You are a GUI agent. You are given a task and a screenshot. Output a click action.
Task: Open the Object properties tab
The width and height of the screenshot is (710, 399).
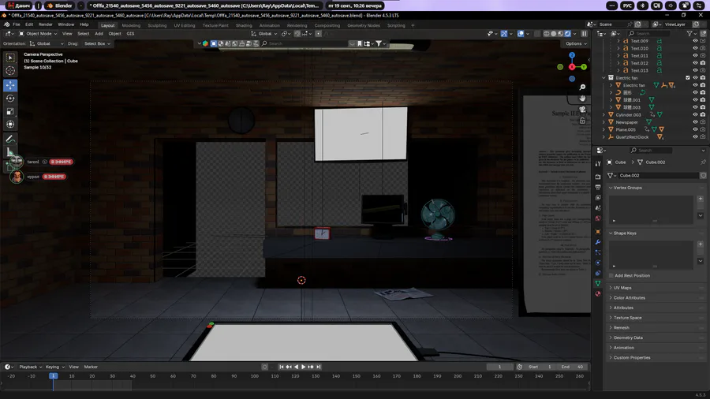[598, 232]
